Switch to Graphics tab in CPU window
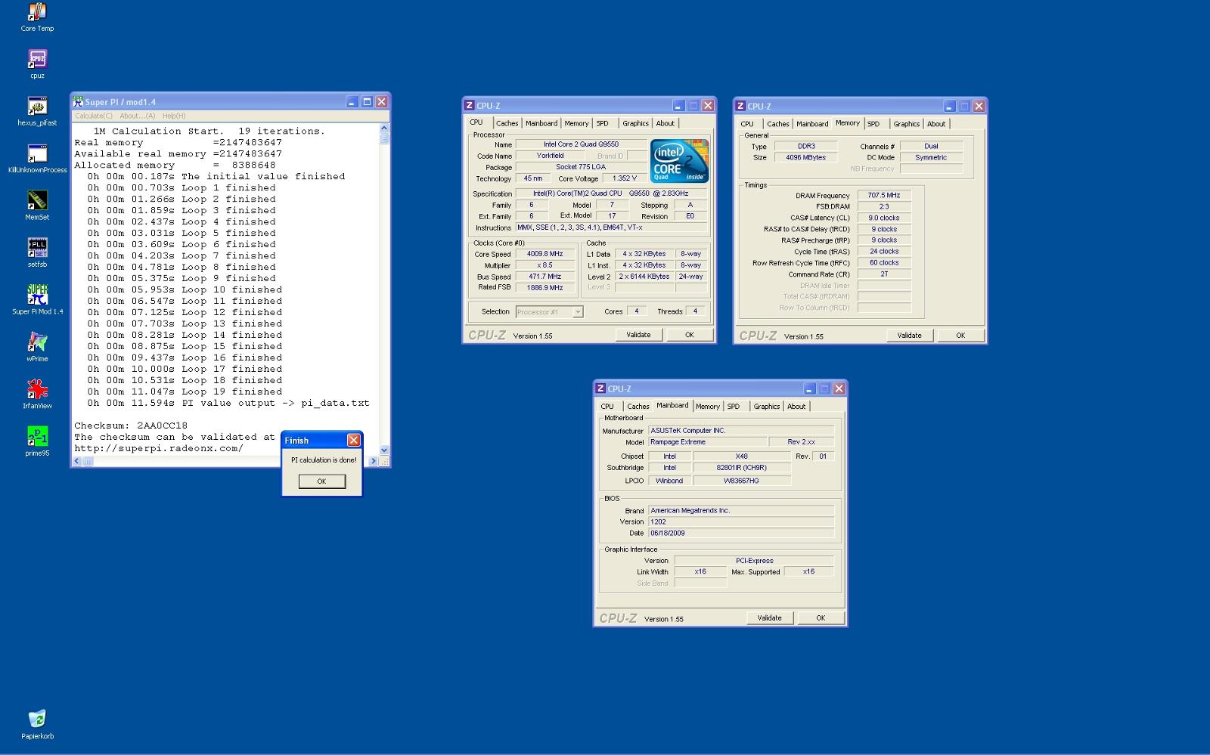Image resolution: width=1210 pixels, height=755 pixels. point(635,123)
